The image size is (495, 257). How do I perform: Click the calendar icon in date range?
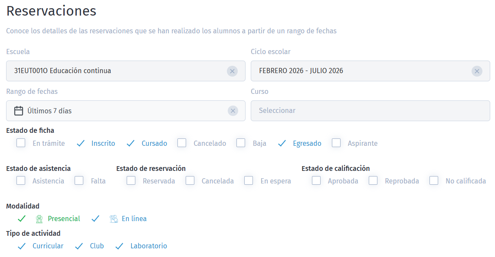point(19,111)
